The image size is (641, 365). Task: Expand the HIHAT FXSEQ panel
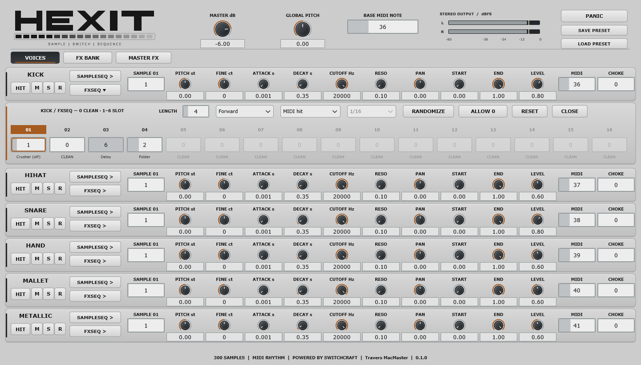[x=95, y=191]
